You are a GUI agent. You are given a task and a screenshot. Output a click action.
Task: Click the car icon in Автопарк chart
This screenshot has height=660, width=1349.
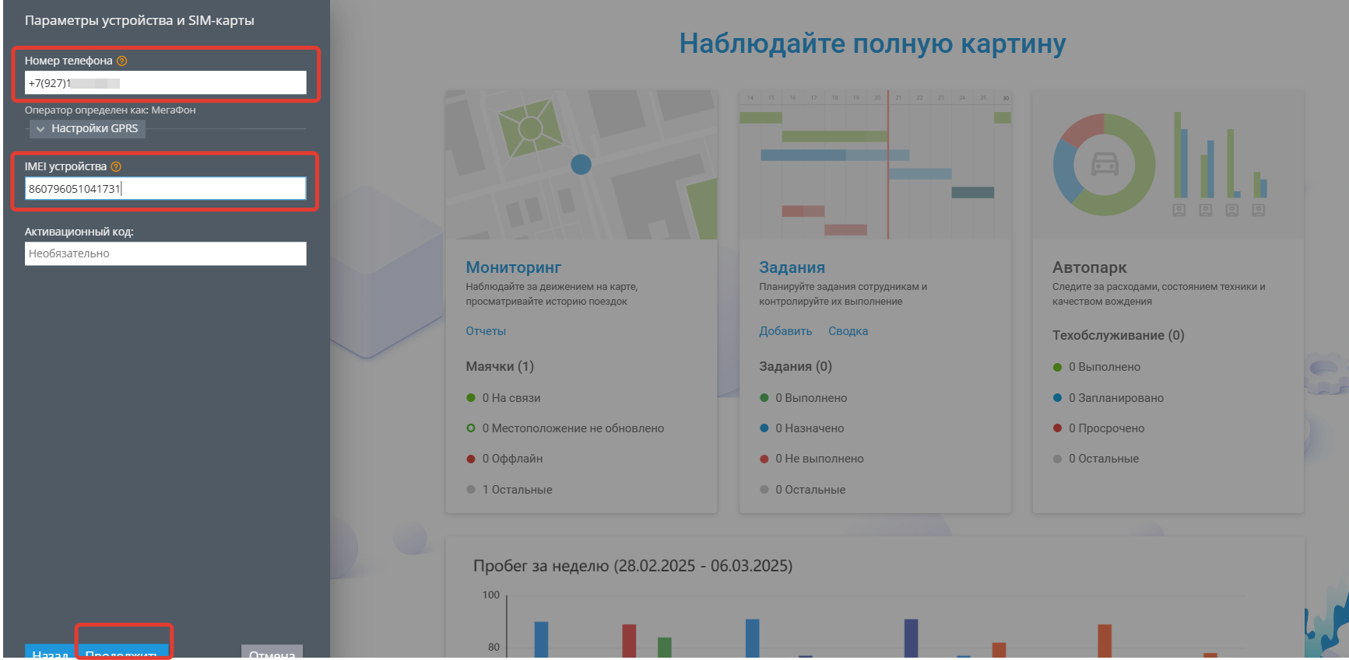(1105, 164)
